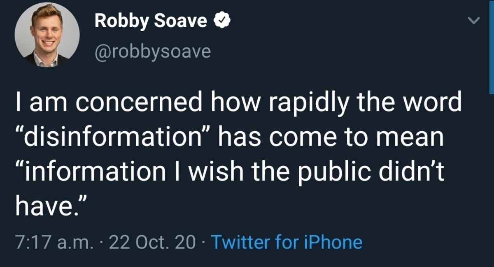
Task: Open the @robbysoave handle link
Action: [x=153, y=51]
